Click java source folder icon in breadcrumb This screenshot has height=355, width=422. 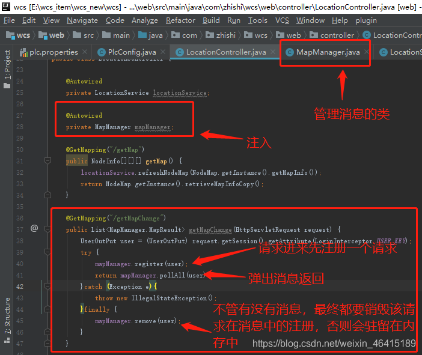142,35
